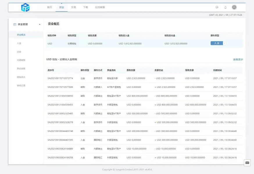The width and height of the screenshot is (254, 174).
Task: Open 钱包流水 in the sidebar
Action: 21,77
